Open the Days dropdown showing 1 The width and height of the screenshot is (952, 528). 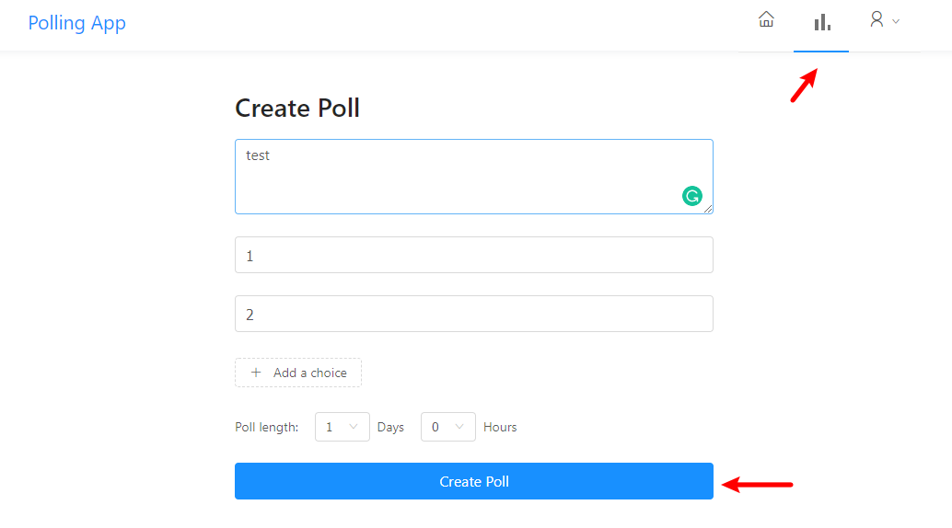pyautogui.click(x=342, y=427)
